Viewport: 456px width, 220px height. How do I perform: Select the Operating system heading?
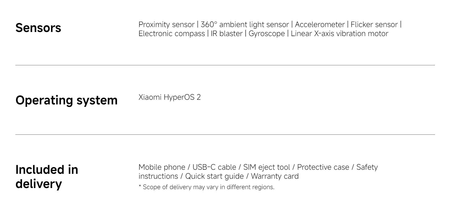pyautogui.click(x=67, y=100)
